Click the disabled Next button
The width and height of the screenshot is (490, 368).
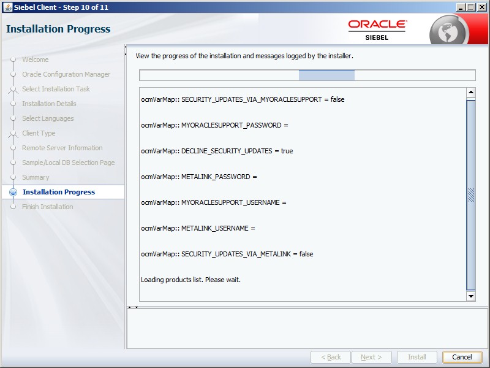tap(371, 357)
